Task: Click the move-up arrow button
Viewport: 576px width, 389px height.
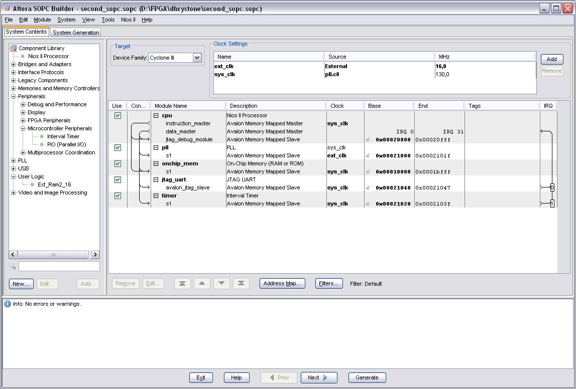Action: click(x=202, y=284)
